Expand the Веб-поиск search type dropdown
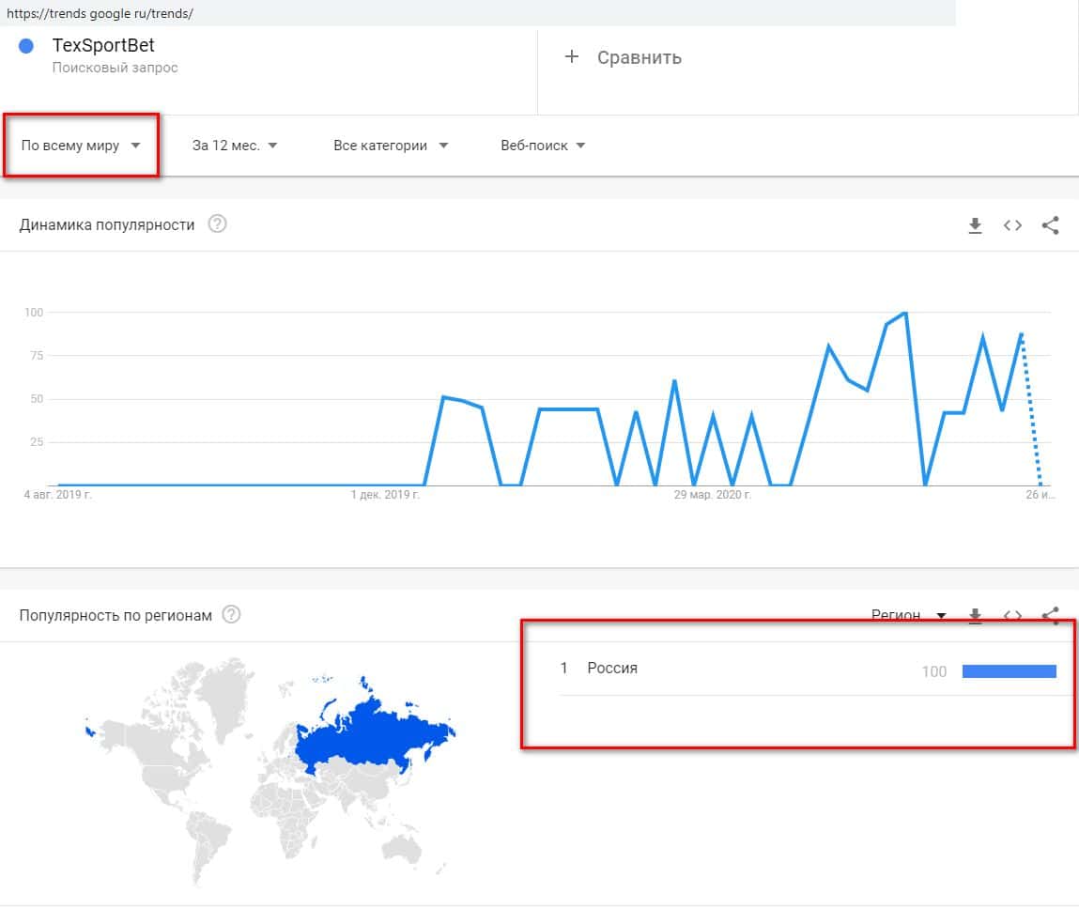Image resolution: width=1079 pixels, height=908 pixels. [543, 146]
